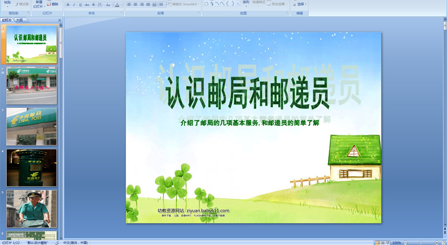Click the Format Painter (格式刷) button
The height and width of the screenshot is (245, 447).
coord(22,4)
